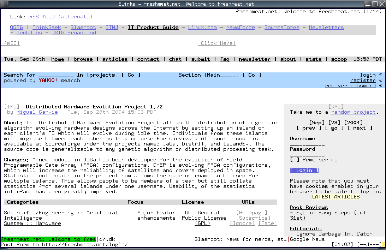Click the Go button beside the Section dropdown
The width and height of the screenshot is (386, 250).
pos(251,75)
